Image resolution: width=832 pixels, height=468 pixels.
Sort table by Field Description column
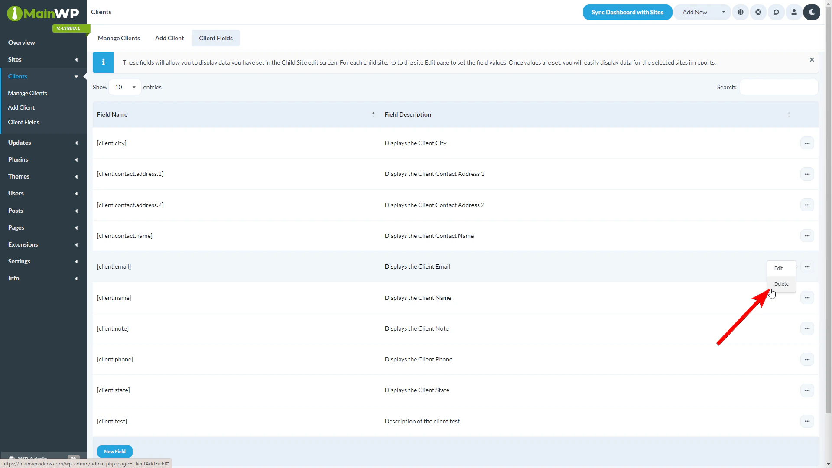(x=588, y=114)
